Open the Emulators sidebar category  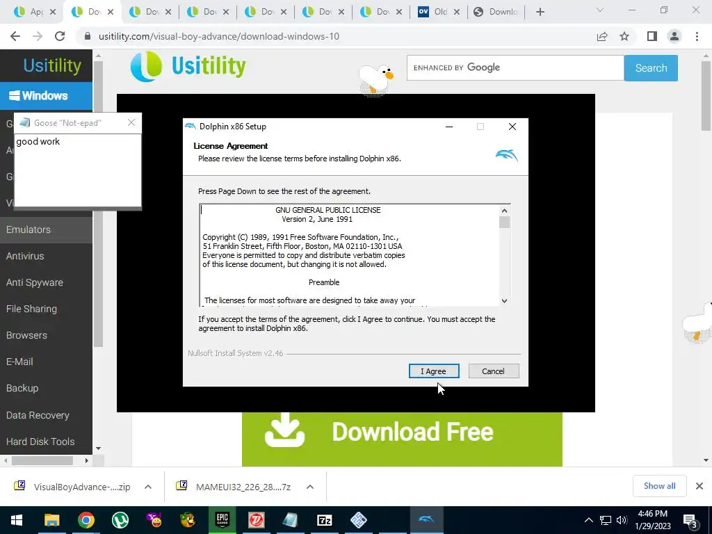46,229
